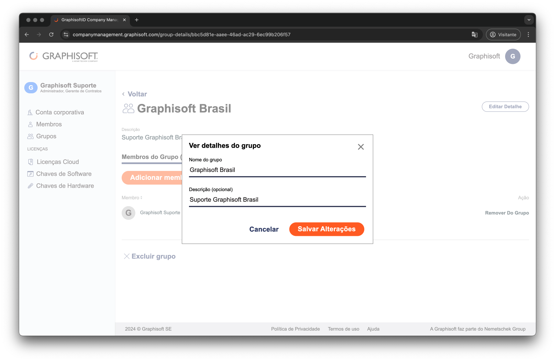Click the translate page icon
The image size is (555, 361).
(475, 35)
